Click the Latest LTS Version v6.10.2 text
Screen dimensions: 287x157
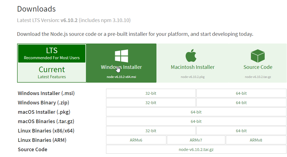74,20
